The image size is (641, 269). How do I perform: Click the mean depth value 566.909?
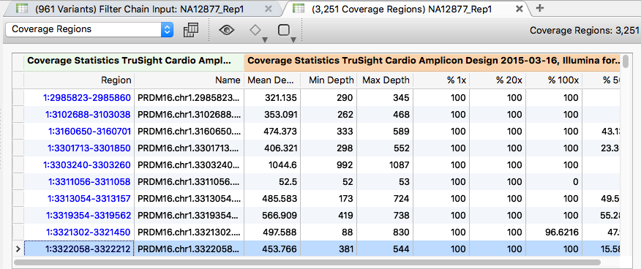coord(280,215)
